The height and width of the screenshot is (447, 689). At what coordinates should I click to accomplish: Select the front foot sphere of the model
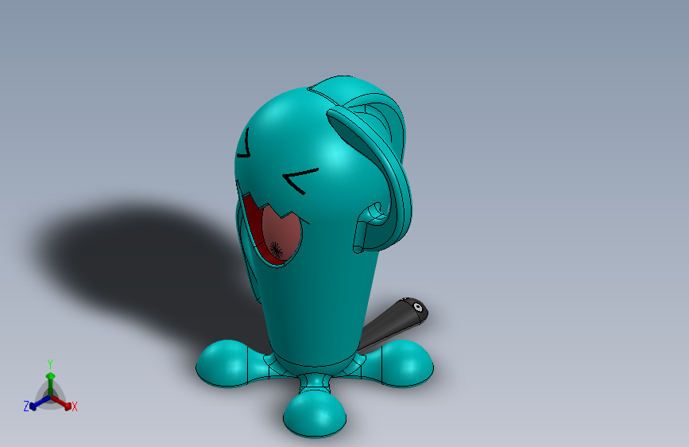315,414
